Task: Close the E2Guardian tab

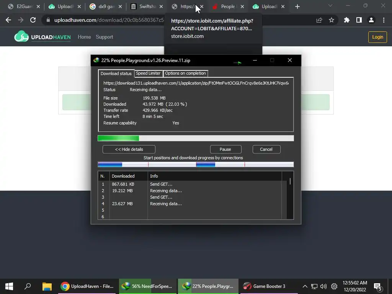Action: [38, 7]
